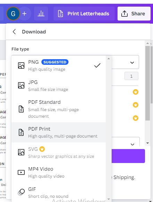Click the SUGGESTED badge beside PNG
The width and height of the screenshot is (153, 202).
(55, 62)
